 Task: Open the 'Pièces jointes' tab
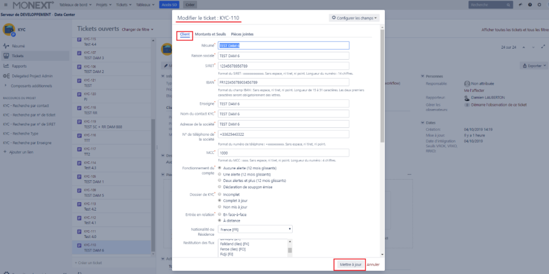point(242,34)
